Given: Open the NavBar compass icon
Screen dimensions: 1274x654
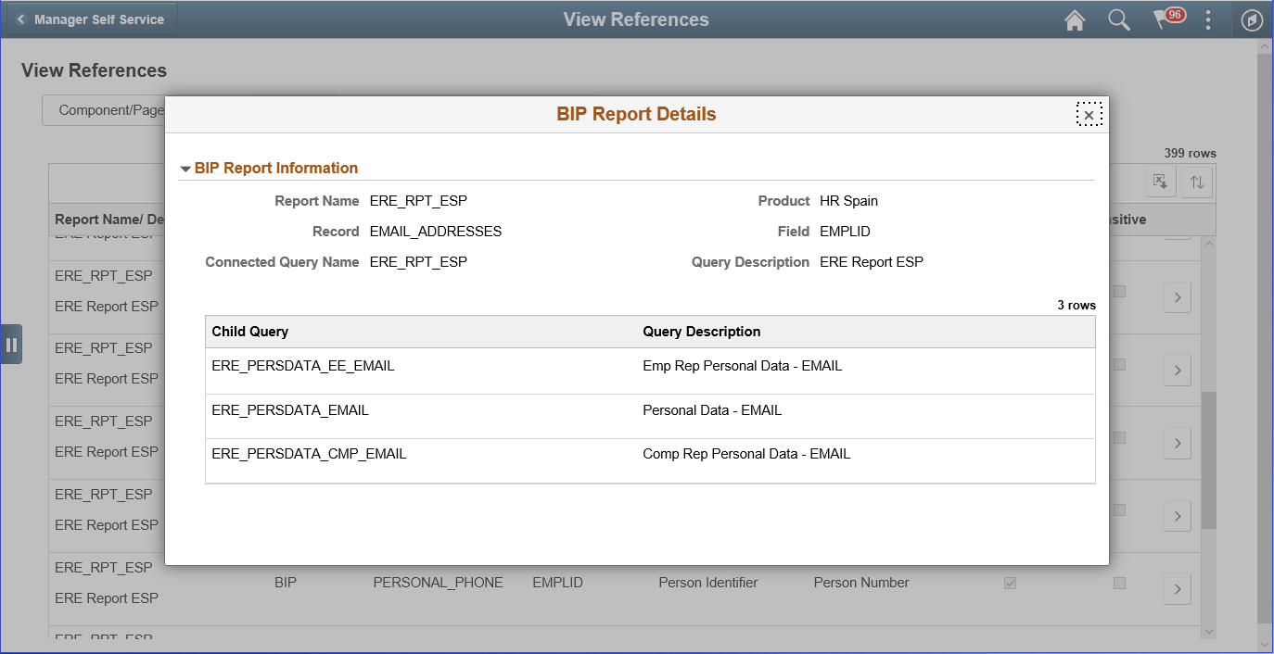Looking at the screenshot, I should click(x=1252, y=19).
